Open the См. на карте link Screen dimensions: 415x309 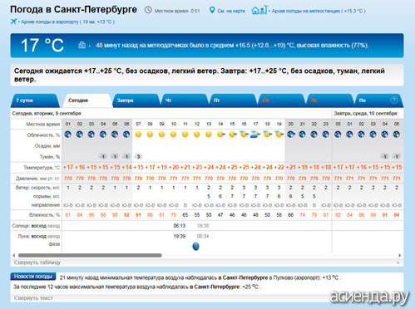click(x=231, y=11)
